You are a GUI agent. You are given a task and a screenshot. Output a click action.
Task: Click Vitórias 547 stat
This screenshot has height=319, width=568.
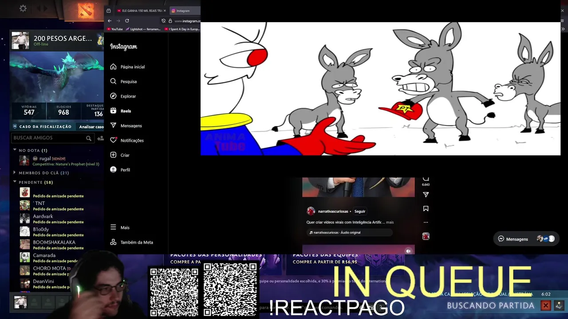(29, 110)
